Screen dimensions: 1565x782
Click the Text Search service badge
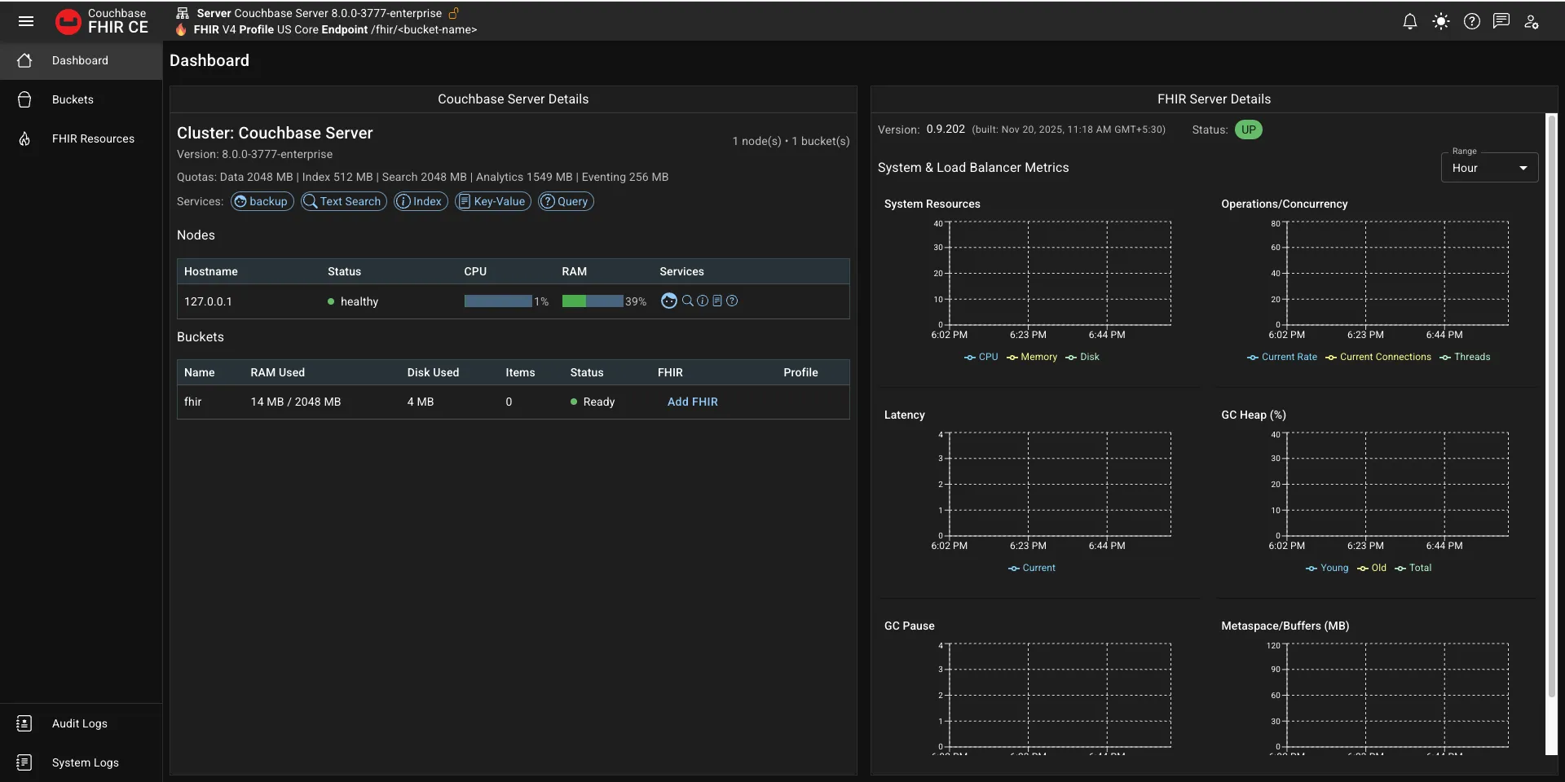click(343, 201)
